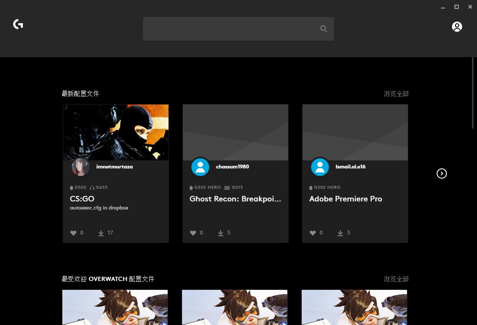Like the Ghost Recon: Breakpoint profile
This screenshot has width=477, height=325.
coord(193,233)
